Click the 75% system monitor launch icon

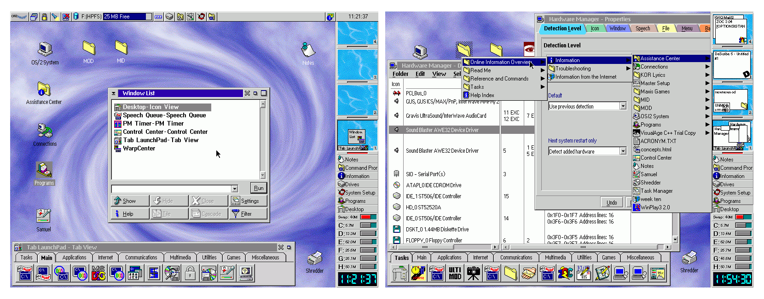(x=658, y=273)
